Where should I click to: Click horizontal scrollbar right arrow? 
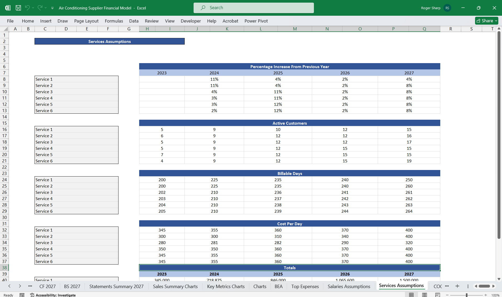click(493, 286)
